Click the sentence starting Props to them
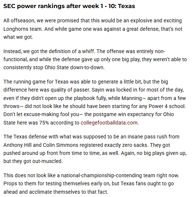The image size is (193, 197). click(x=89, y=188)
